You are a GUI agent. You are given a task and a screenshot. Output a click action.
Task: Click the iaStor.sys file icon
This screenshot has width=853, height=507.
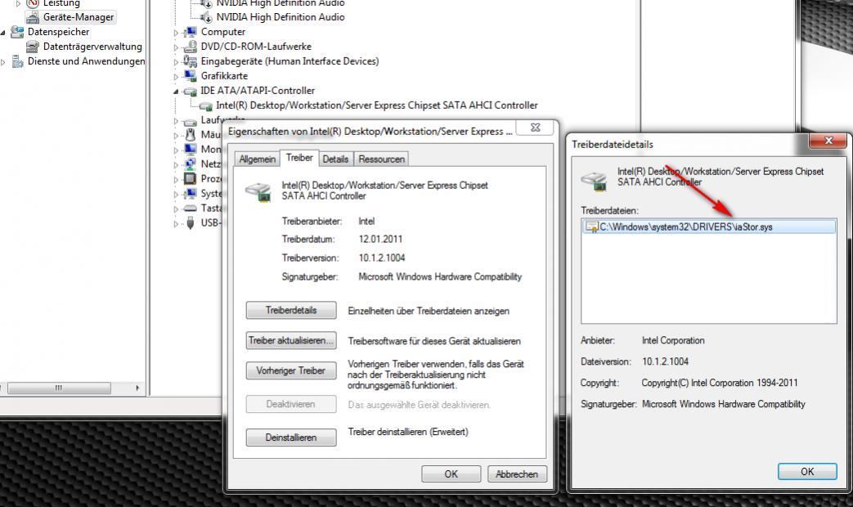click(590, 227)
